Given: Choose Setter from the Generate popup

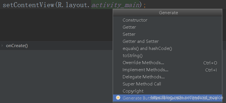Looking at the screenshot, I should tap(167, 34).
